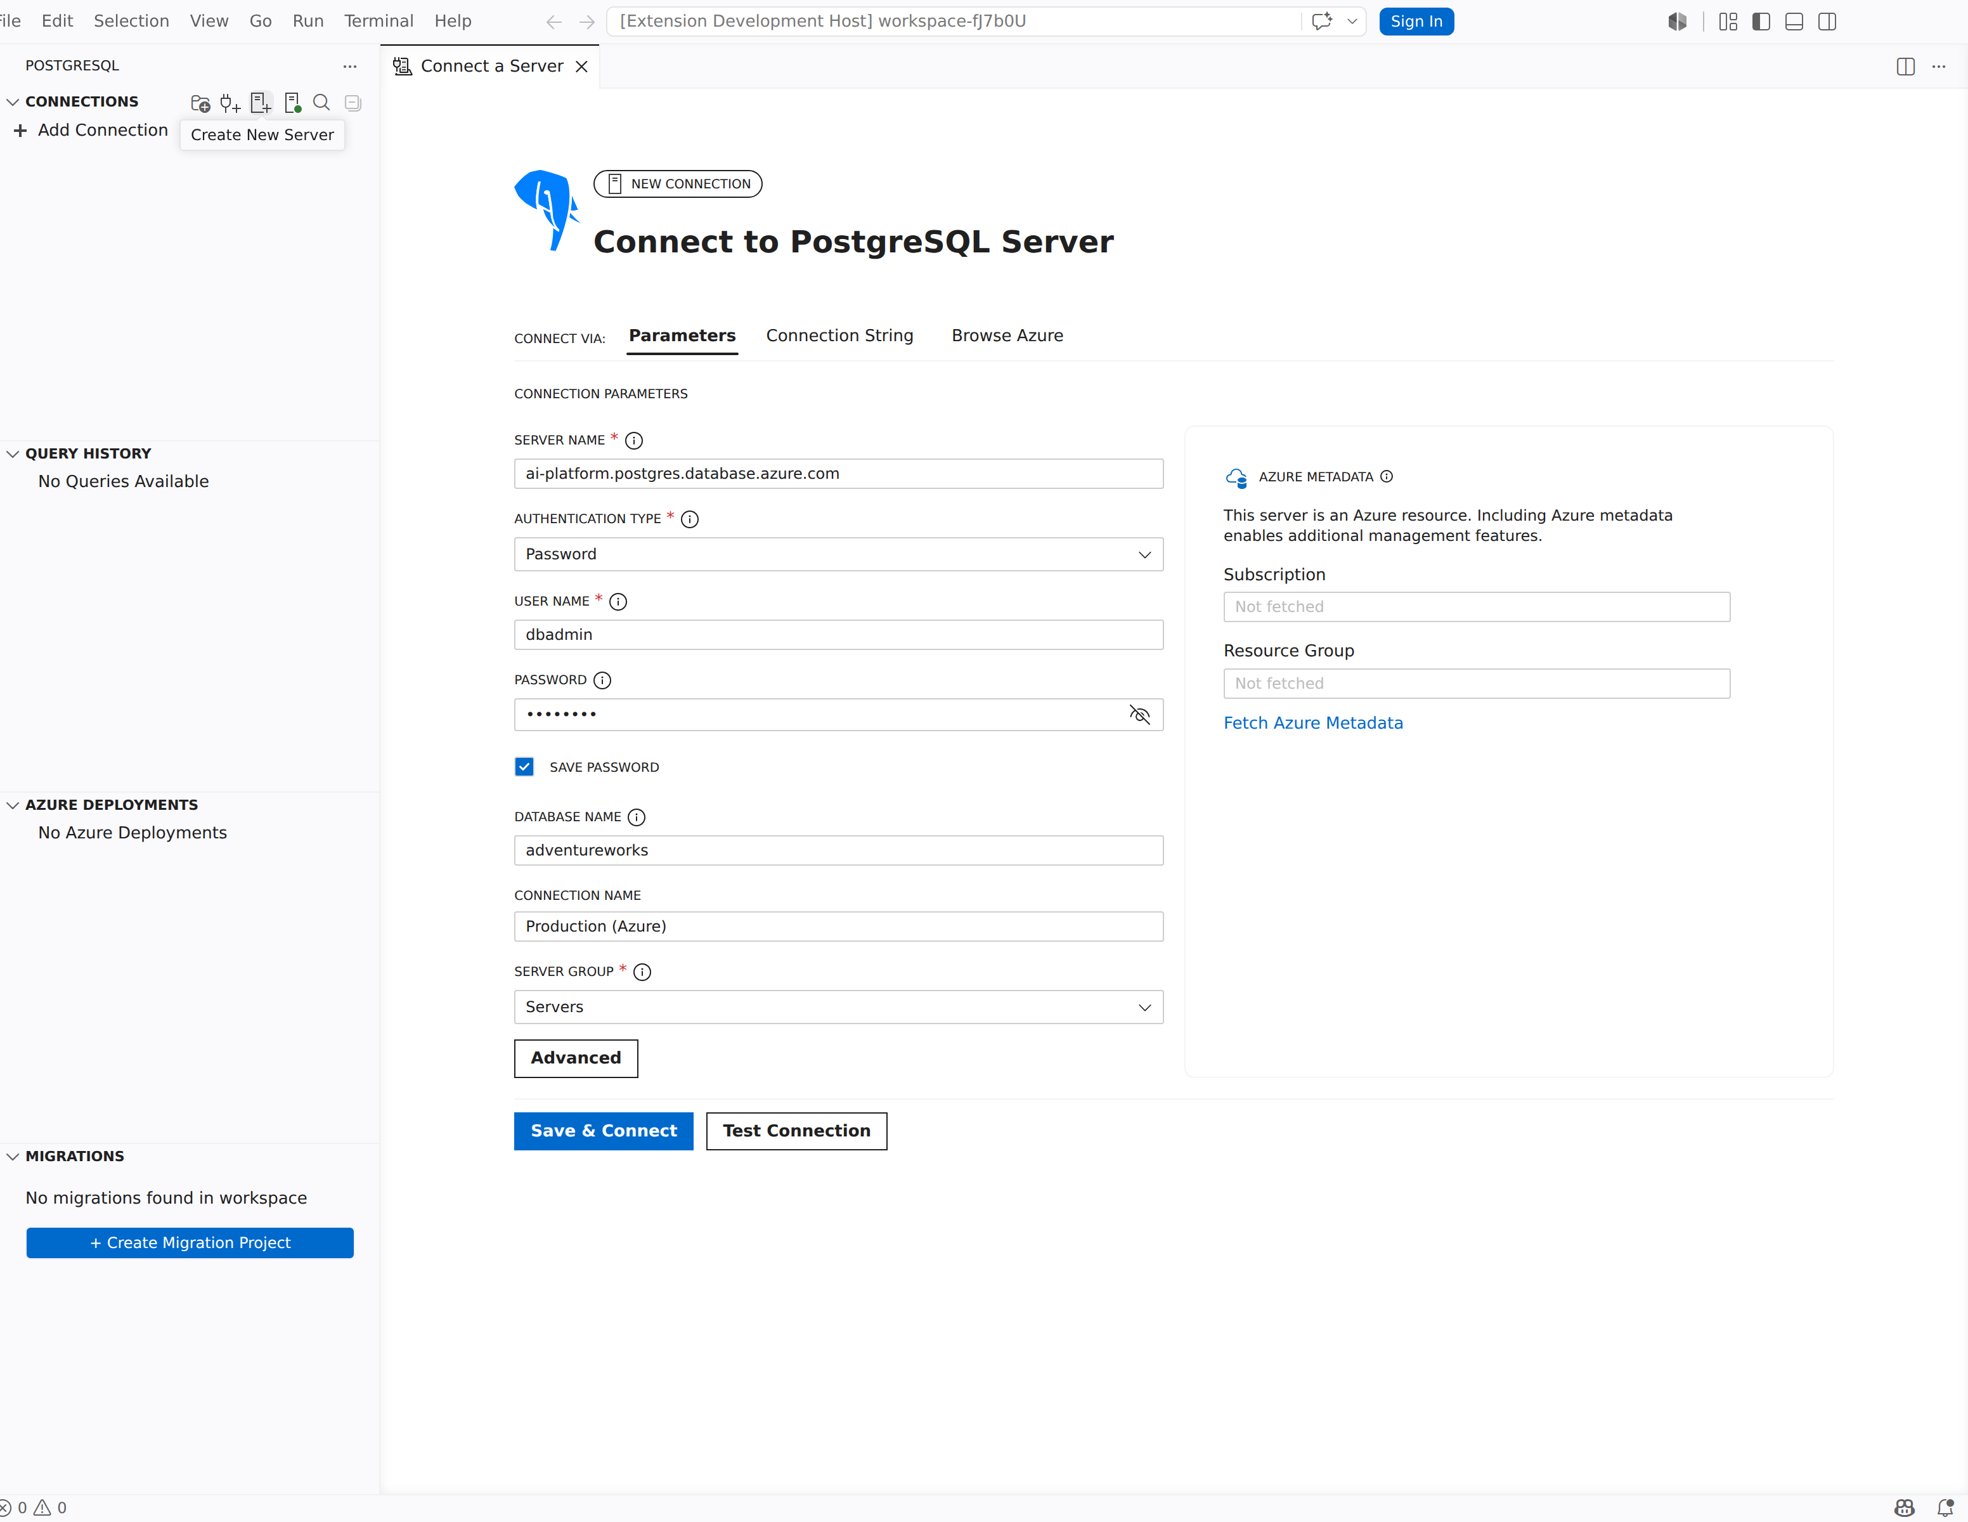
Task: Click the info icon next to Azure Metadata
Action: [x=1387, y=477]
